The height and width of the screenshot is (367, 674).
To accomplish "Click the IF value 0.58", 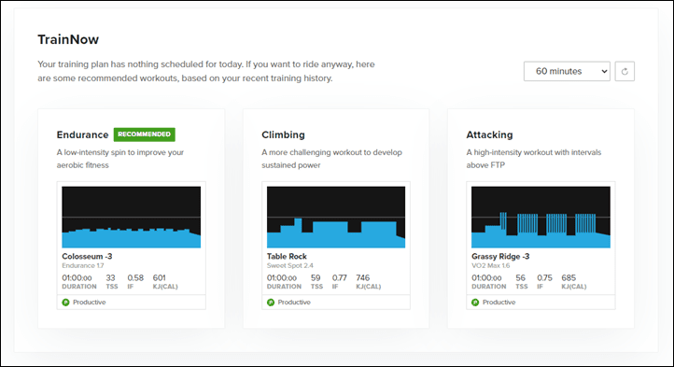I will [x=135, y=278].
